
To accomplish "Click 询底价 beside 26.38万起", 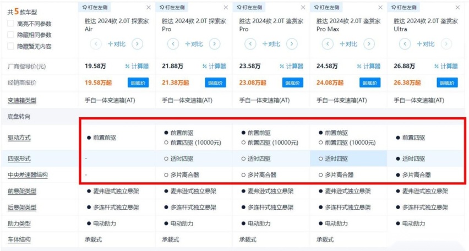I will pos(447,83).
